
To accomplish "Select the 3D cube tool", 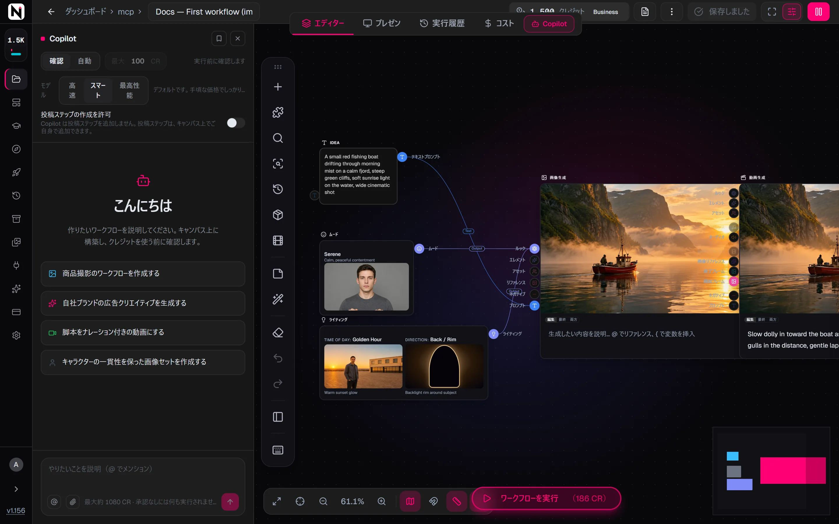I will pyautogui.click(x=278, y=215).
